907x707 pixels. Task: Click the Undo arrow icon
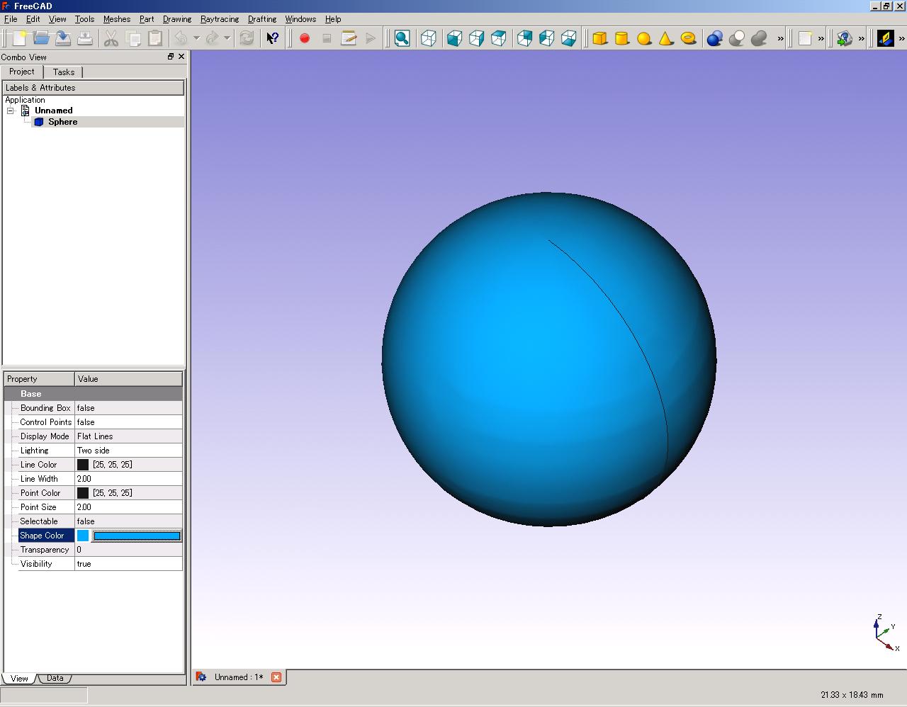pos(181,38)
